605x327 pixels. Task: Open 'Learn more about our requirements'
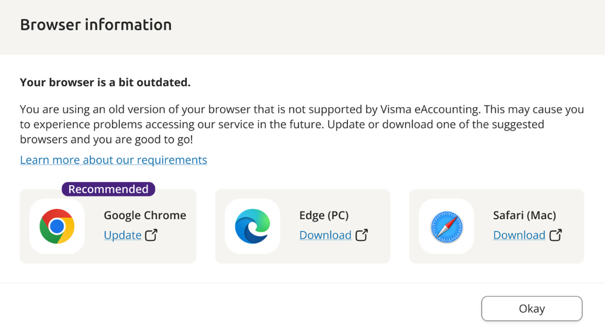coord(113,160)
